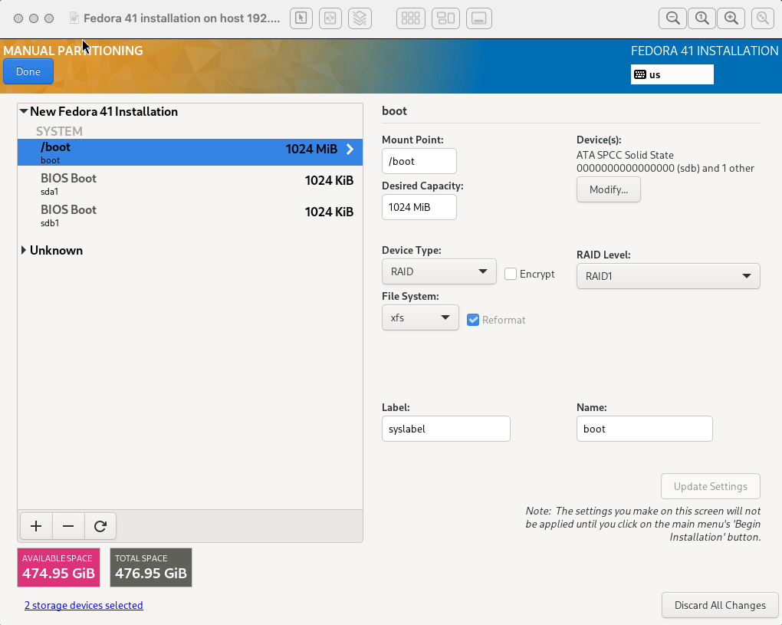Remove the selected mount point with minus
The height and width of the screenshot is (625, 782).
click(x=68, y=526)
